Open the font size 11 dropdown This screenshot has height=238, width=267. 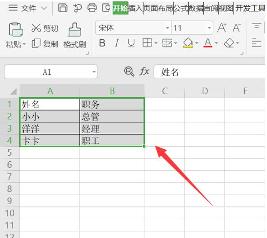tap(209, 28)
